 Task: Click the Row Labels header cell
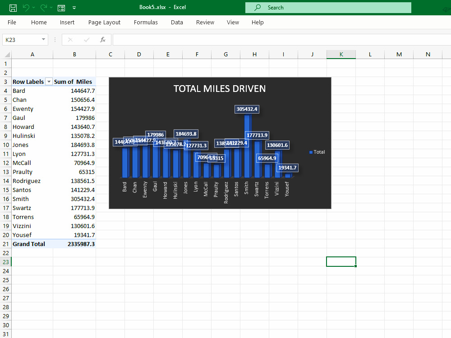(x=28, y=82)
